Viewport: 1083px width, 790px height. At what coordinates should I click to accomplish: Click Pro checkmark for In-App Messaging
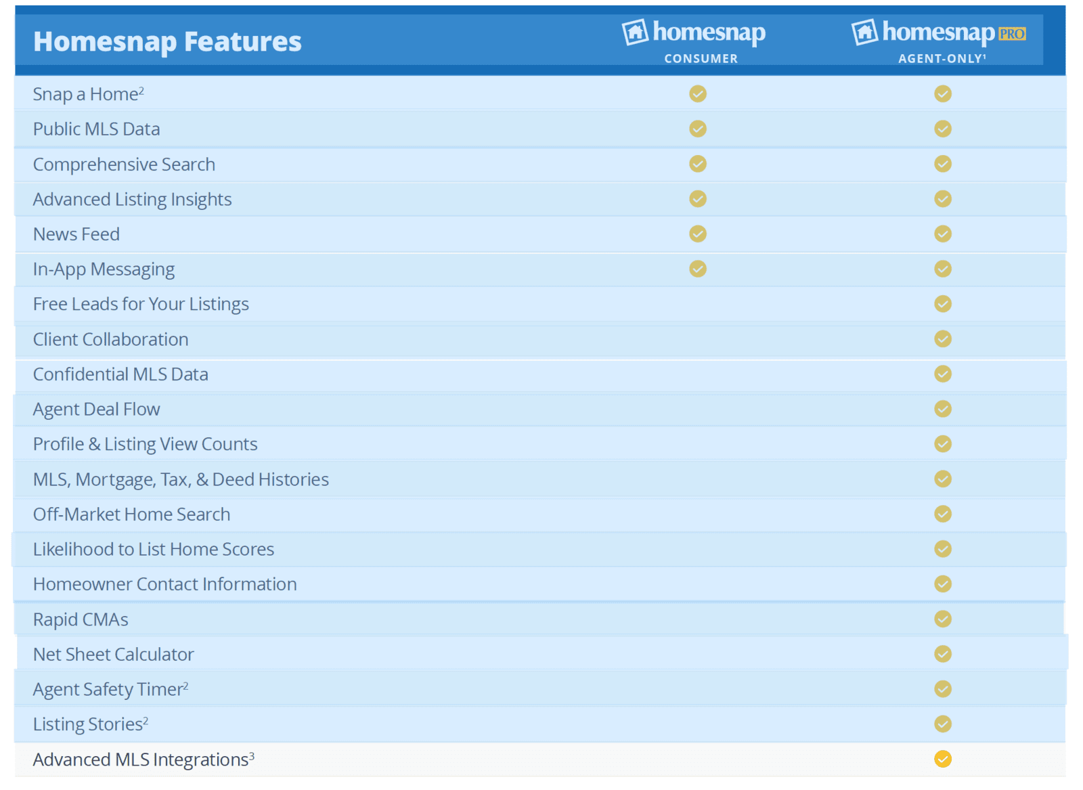coord(943,269)
